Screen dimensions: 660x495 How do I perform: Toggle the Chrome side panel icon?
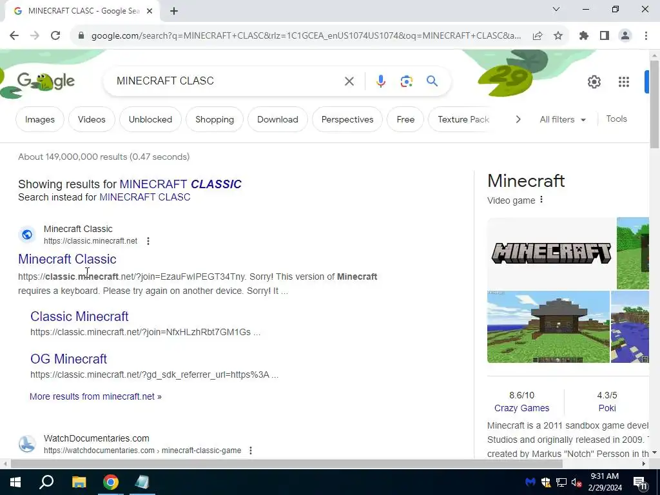605,36
